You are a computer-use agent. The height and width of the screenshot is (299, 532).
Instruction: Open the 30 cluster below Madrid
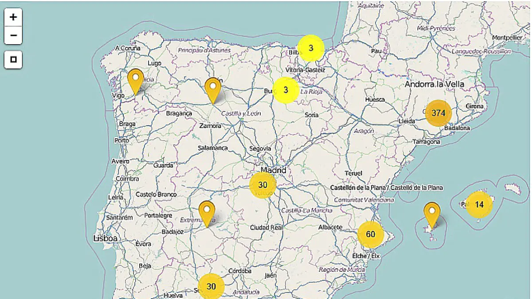pos(263,185)
